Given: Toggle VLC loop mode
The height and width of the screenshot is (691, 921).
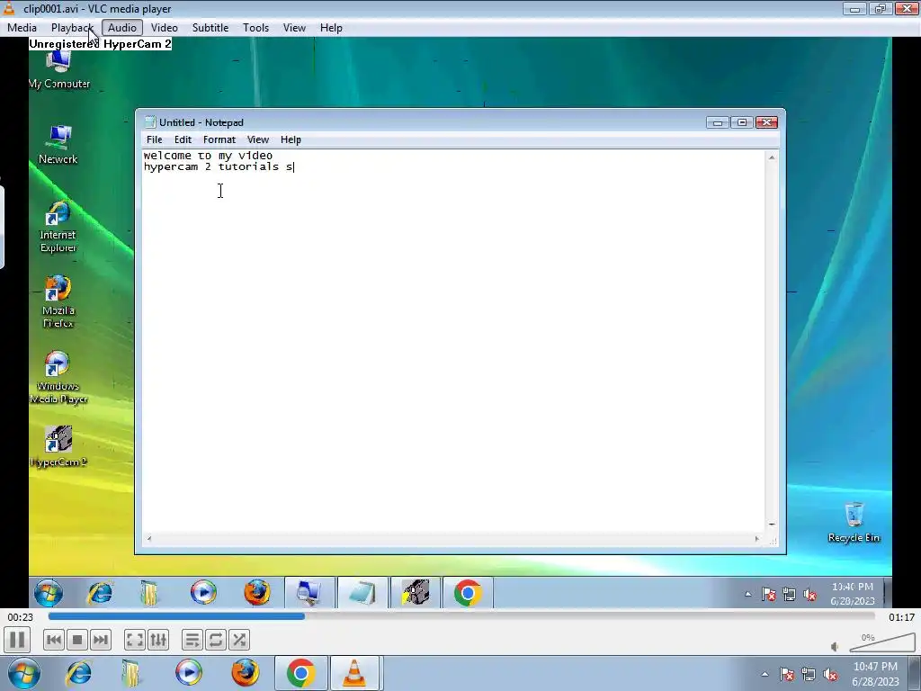Looking at the screenshot, I should click(216, 640).
